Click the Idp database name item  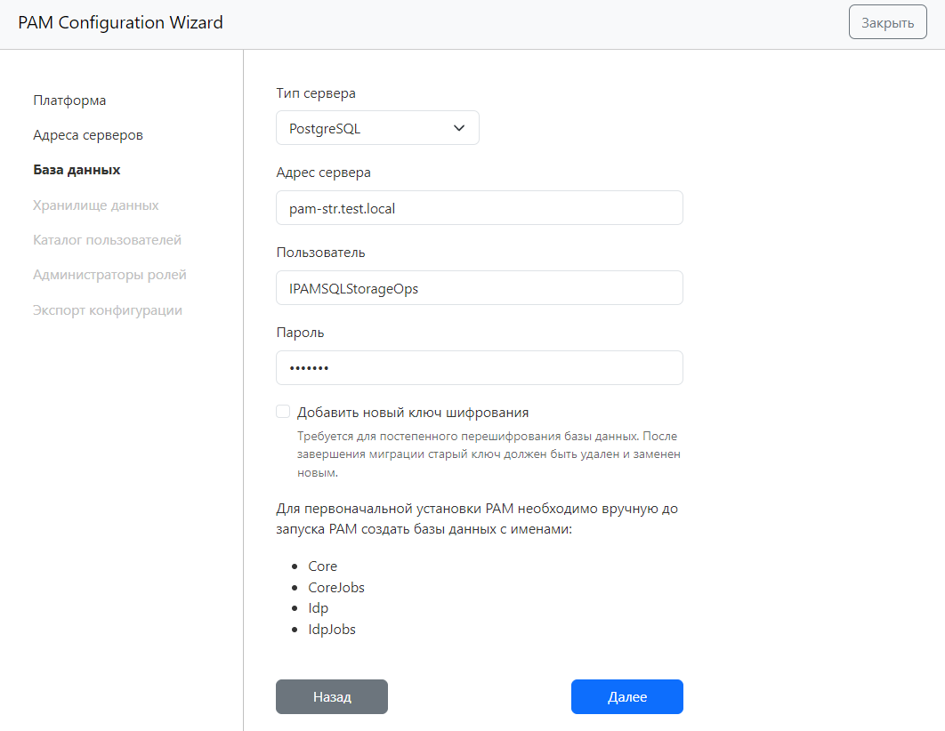point(319,608)
